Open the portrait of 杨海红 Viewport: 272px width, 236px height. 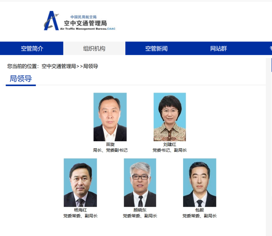80,183
